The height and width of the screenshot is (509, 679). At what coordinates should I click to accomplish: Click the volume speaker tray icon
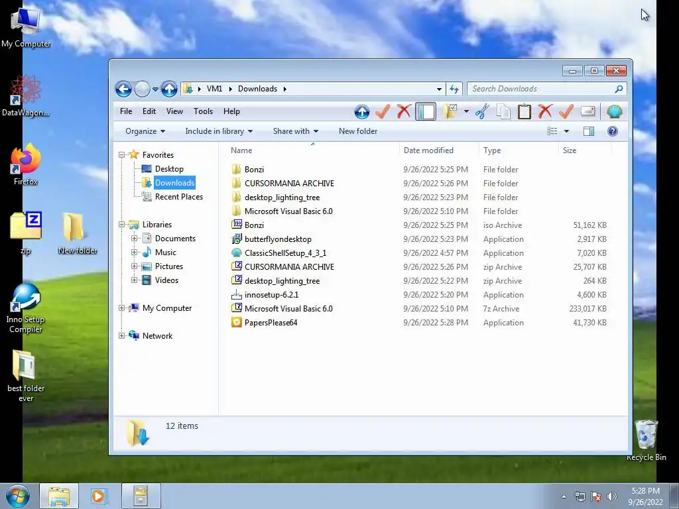pyautogui.click(x=612, y=496)
